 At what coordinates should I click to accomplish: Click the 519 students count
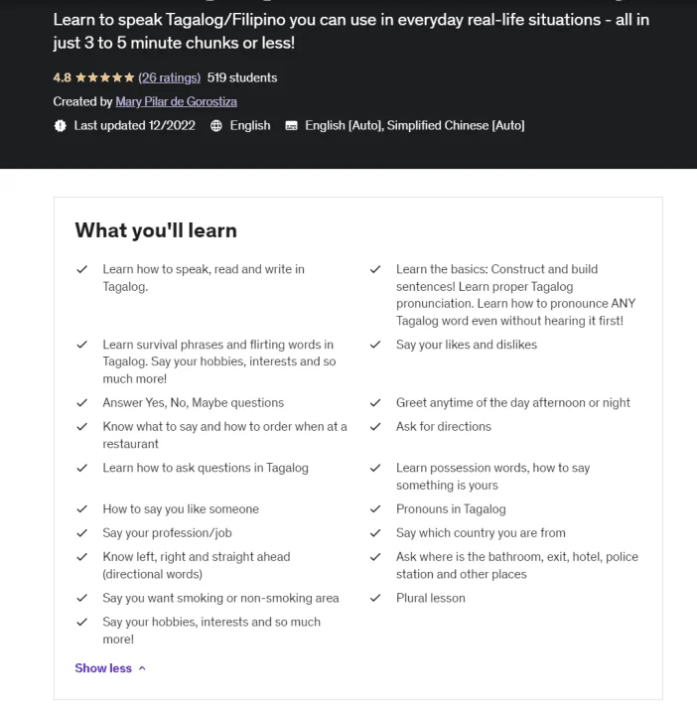(242, 77)
